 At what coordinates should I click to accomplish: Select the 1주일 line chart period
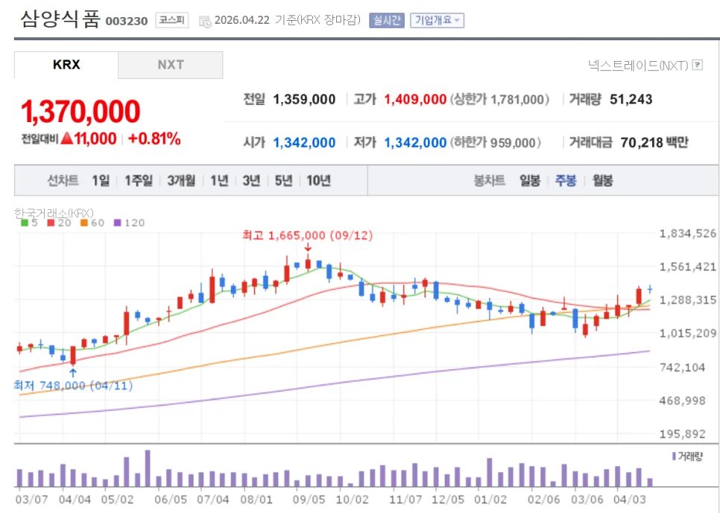tap(139, 181)
